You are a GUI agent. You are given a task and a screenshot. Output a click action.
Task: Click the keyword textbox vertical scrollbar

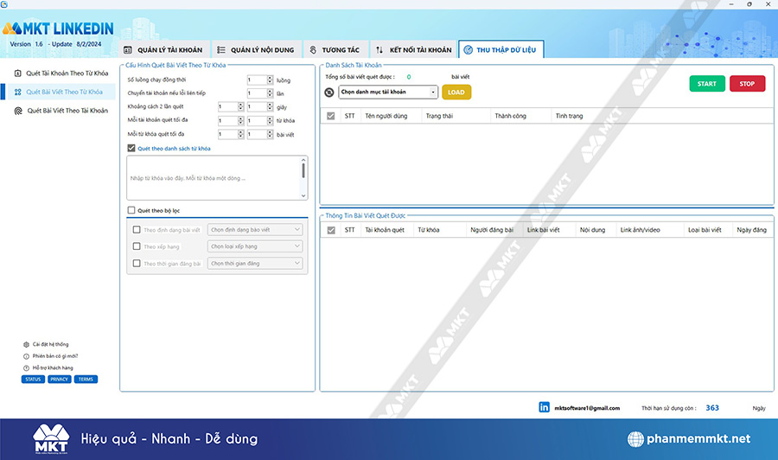303,171
